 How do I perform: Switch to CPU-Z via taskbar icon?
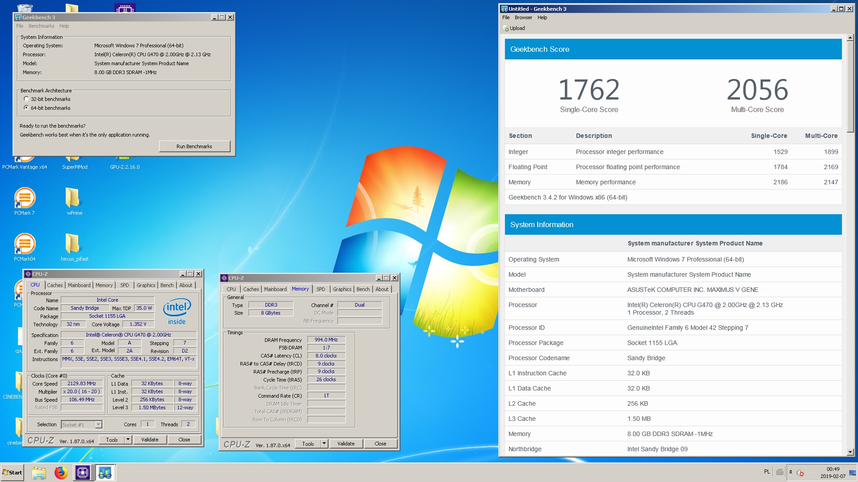tap(83, 473)
